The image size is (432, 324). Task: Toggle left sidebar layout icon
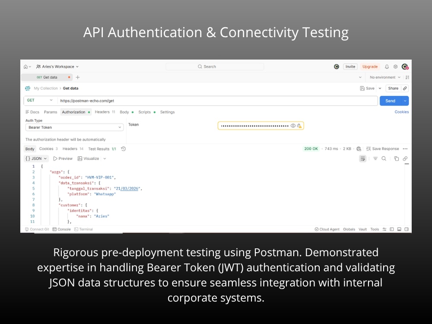[x=392, y=229]
